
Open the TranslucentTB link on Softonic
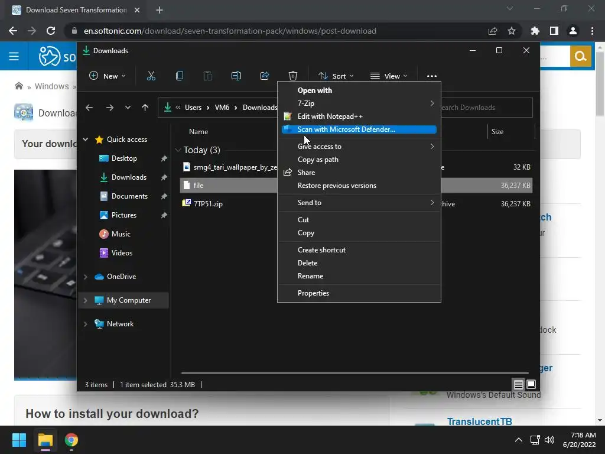[x=479, y=421]
